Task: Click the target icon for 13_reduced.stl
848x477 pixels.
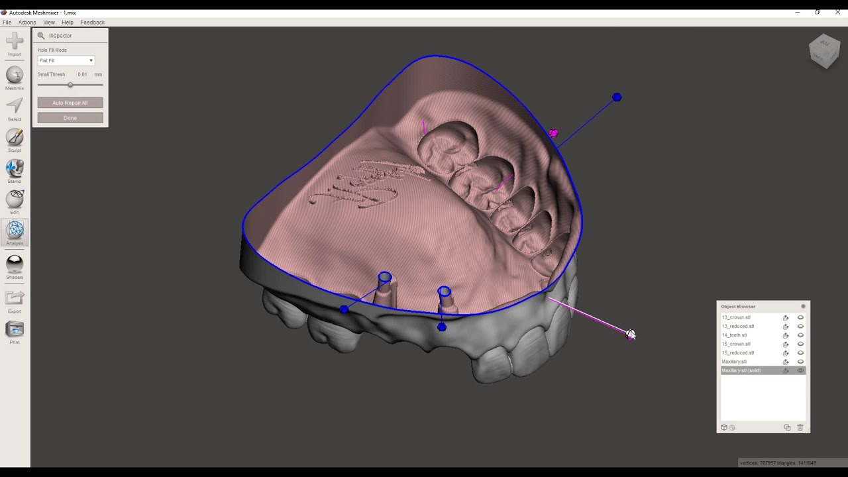Action: tap(786, 326)
